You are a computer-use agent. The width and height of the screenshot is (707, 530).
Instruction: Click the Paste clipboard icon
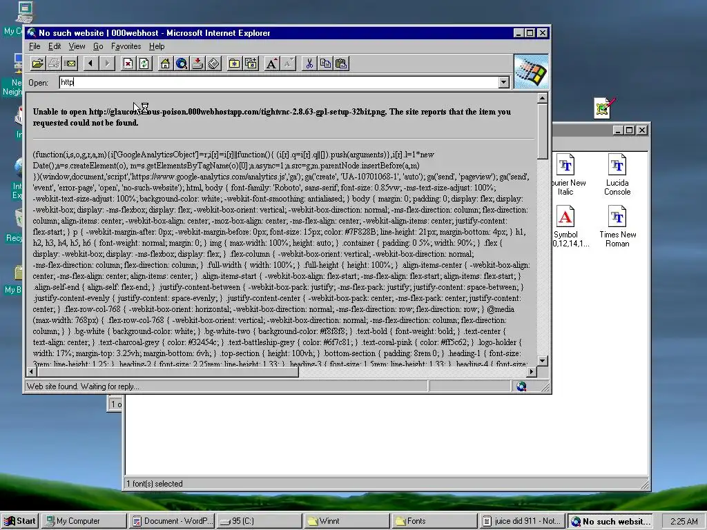click(x=341, y=63)
